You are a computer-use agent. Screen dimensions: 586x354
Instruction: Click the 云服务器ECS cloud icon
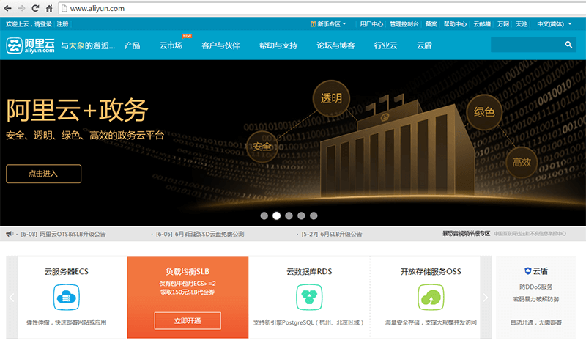pos(66,297)
